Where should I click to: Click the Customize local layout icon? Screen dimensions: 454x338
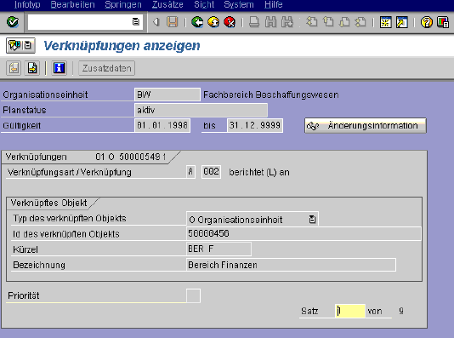[x=443, y=22]
